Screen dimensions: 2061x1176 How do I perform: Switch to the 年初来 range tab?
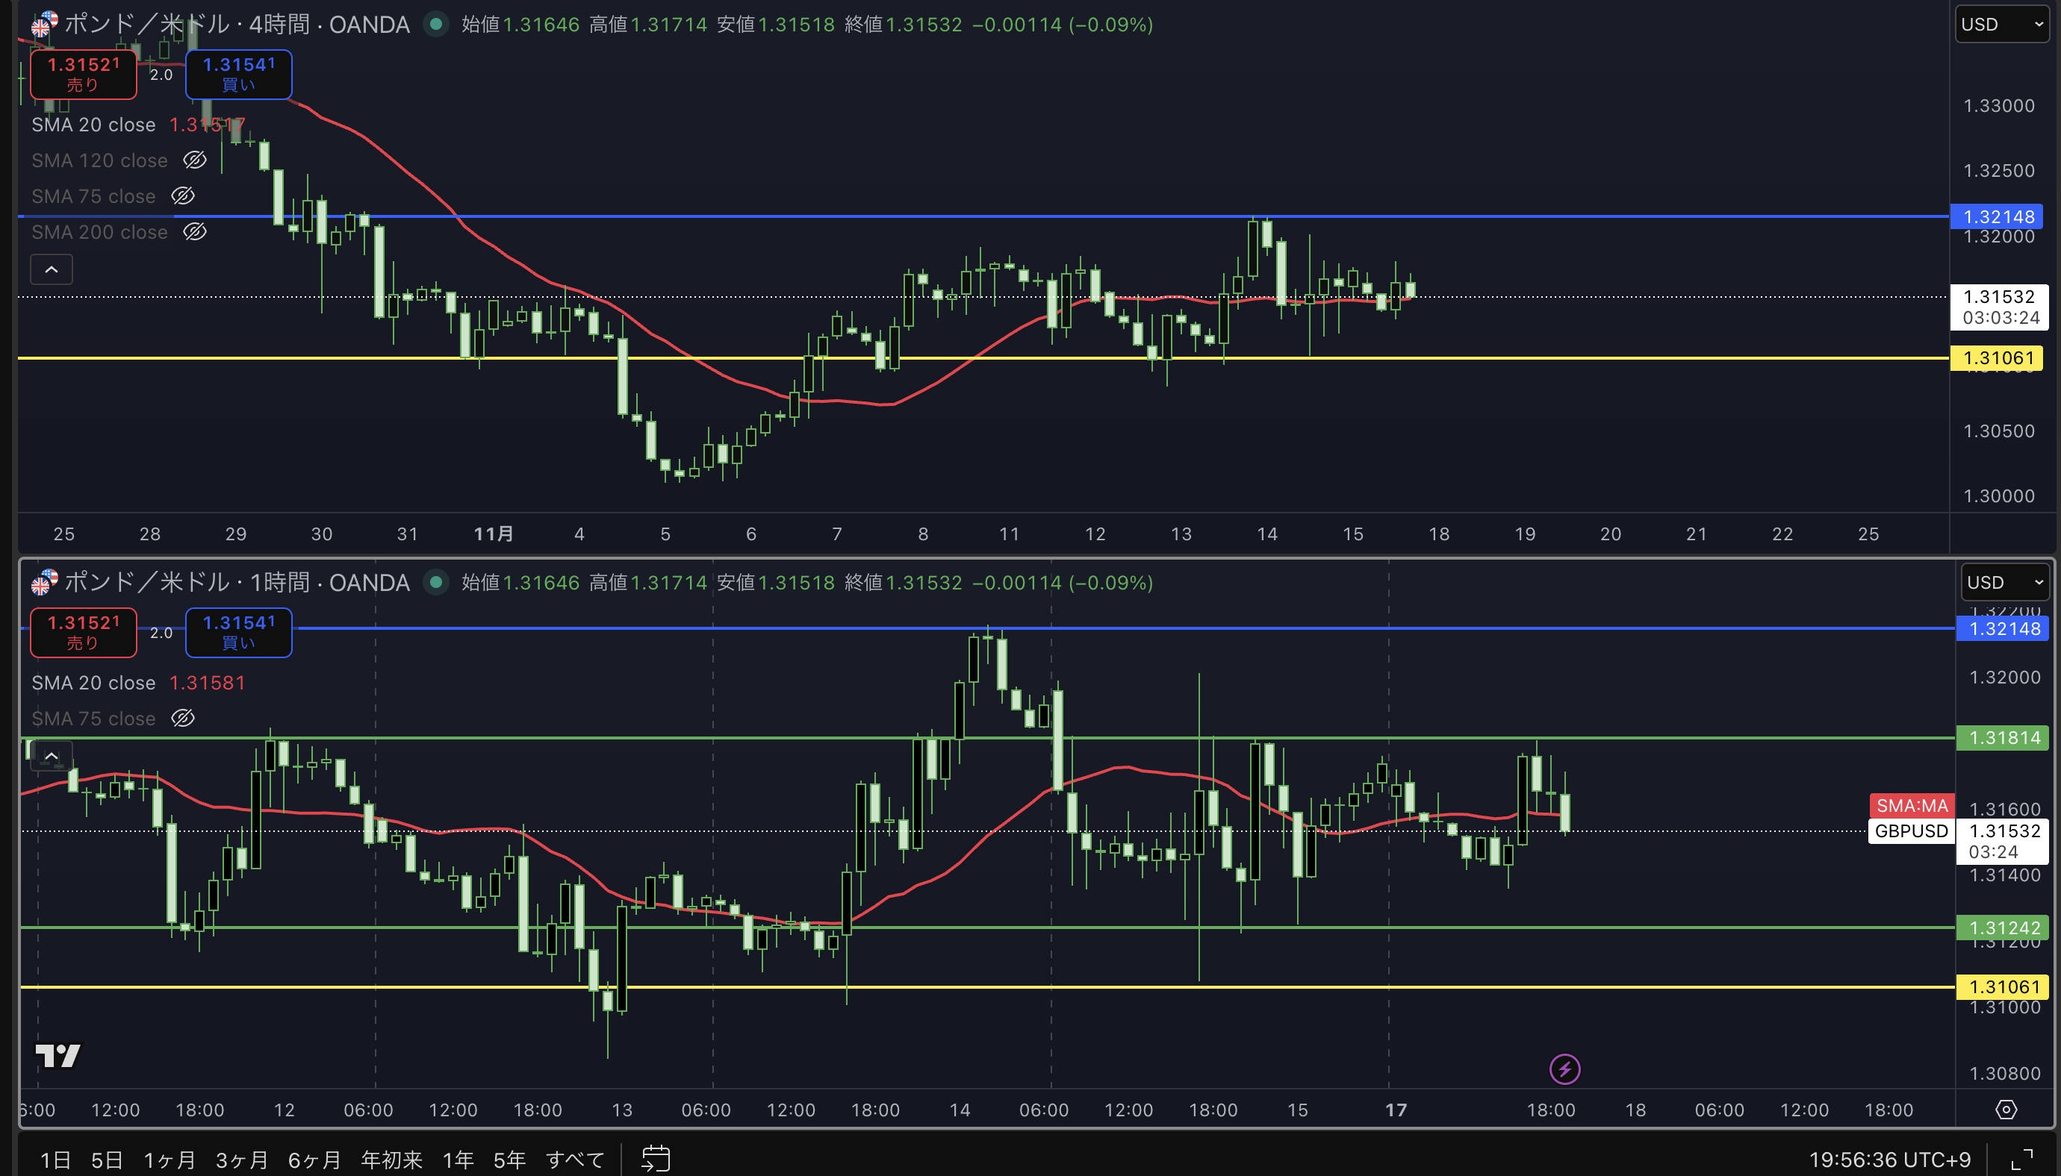391,1160
